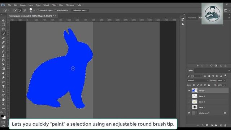
Task: Click the play Actions panel icon
Action: (x=183, y=24)
